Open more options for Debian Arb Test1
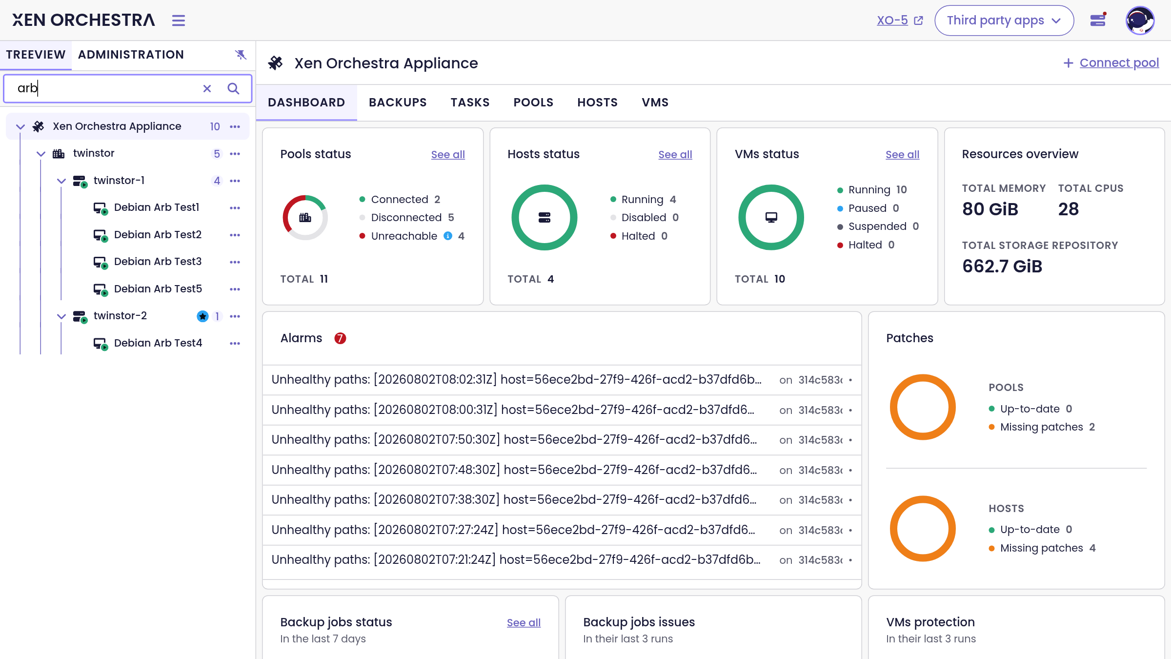Screen dimensions: 1171x659 pos(235,208)
